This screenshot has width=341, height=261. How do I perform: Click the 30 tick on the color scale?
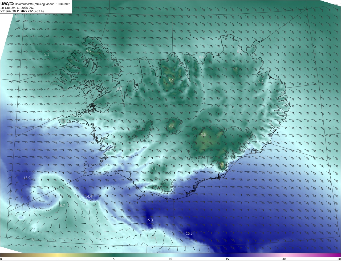point(284,259)
